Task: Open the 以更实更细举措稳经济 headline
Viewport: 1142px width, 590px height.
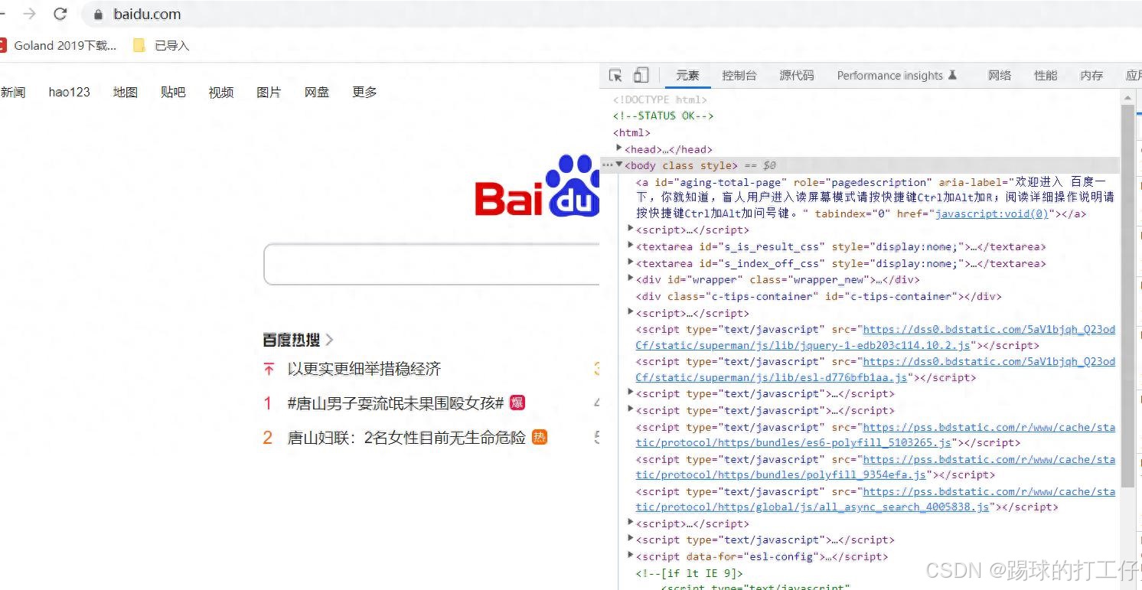Action: pos(364,369)
